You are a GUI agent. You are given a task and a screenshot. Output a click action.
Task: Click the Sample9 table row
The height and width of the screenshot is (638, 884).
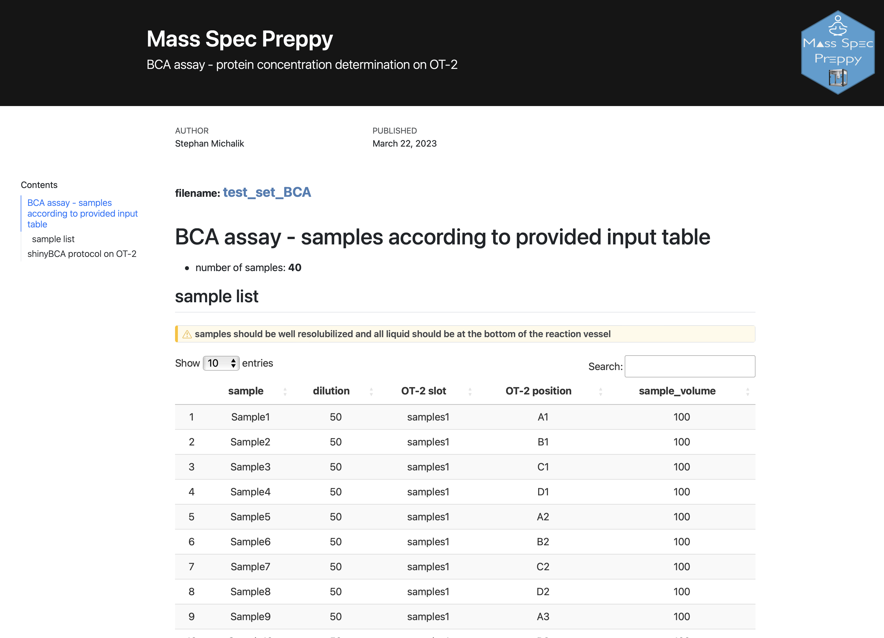(250, 616)
